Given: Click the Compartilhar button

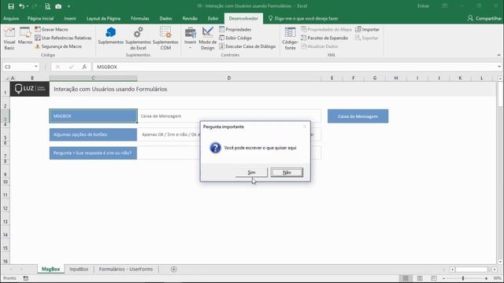Looking at the screenshot, I should pyautogui.click(x=485, y=19).
